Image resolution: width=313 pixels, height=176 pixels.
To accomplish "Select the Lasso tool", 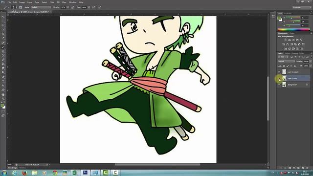I will point(3,25).
